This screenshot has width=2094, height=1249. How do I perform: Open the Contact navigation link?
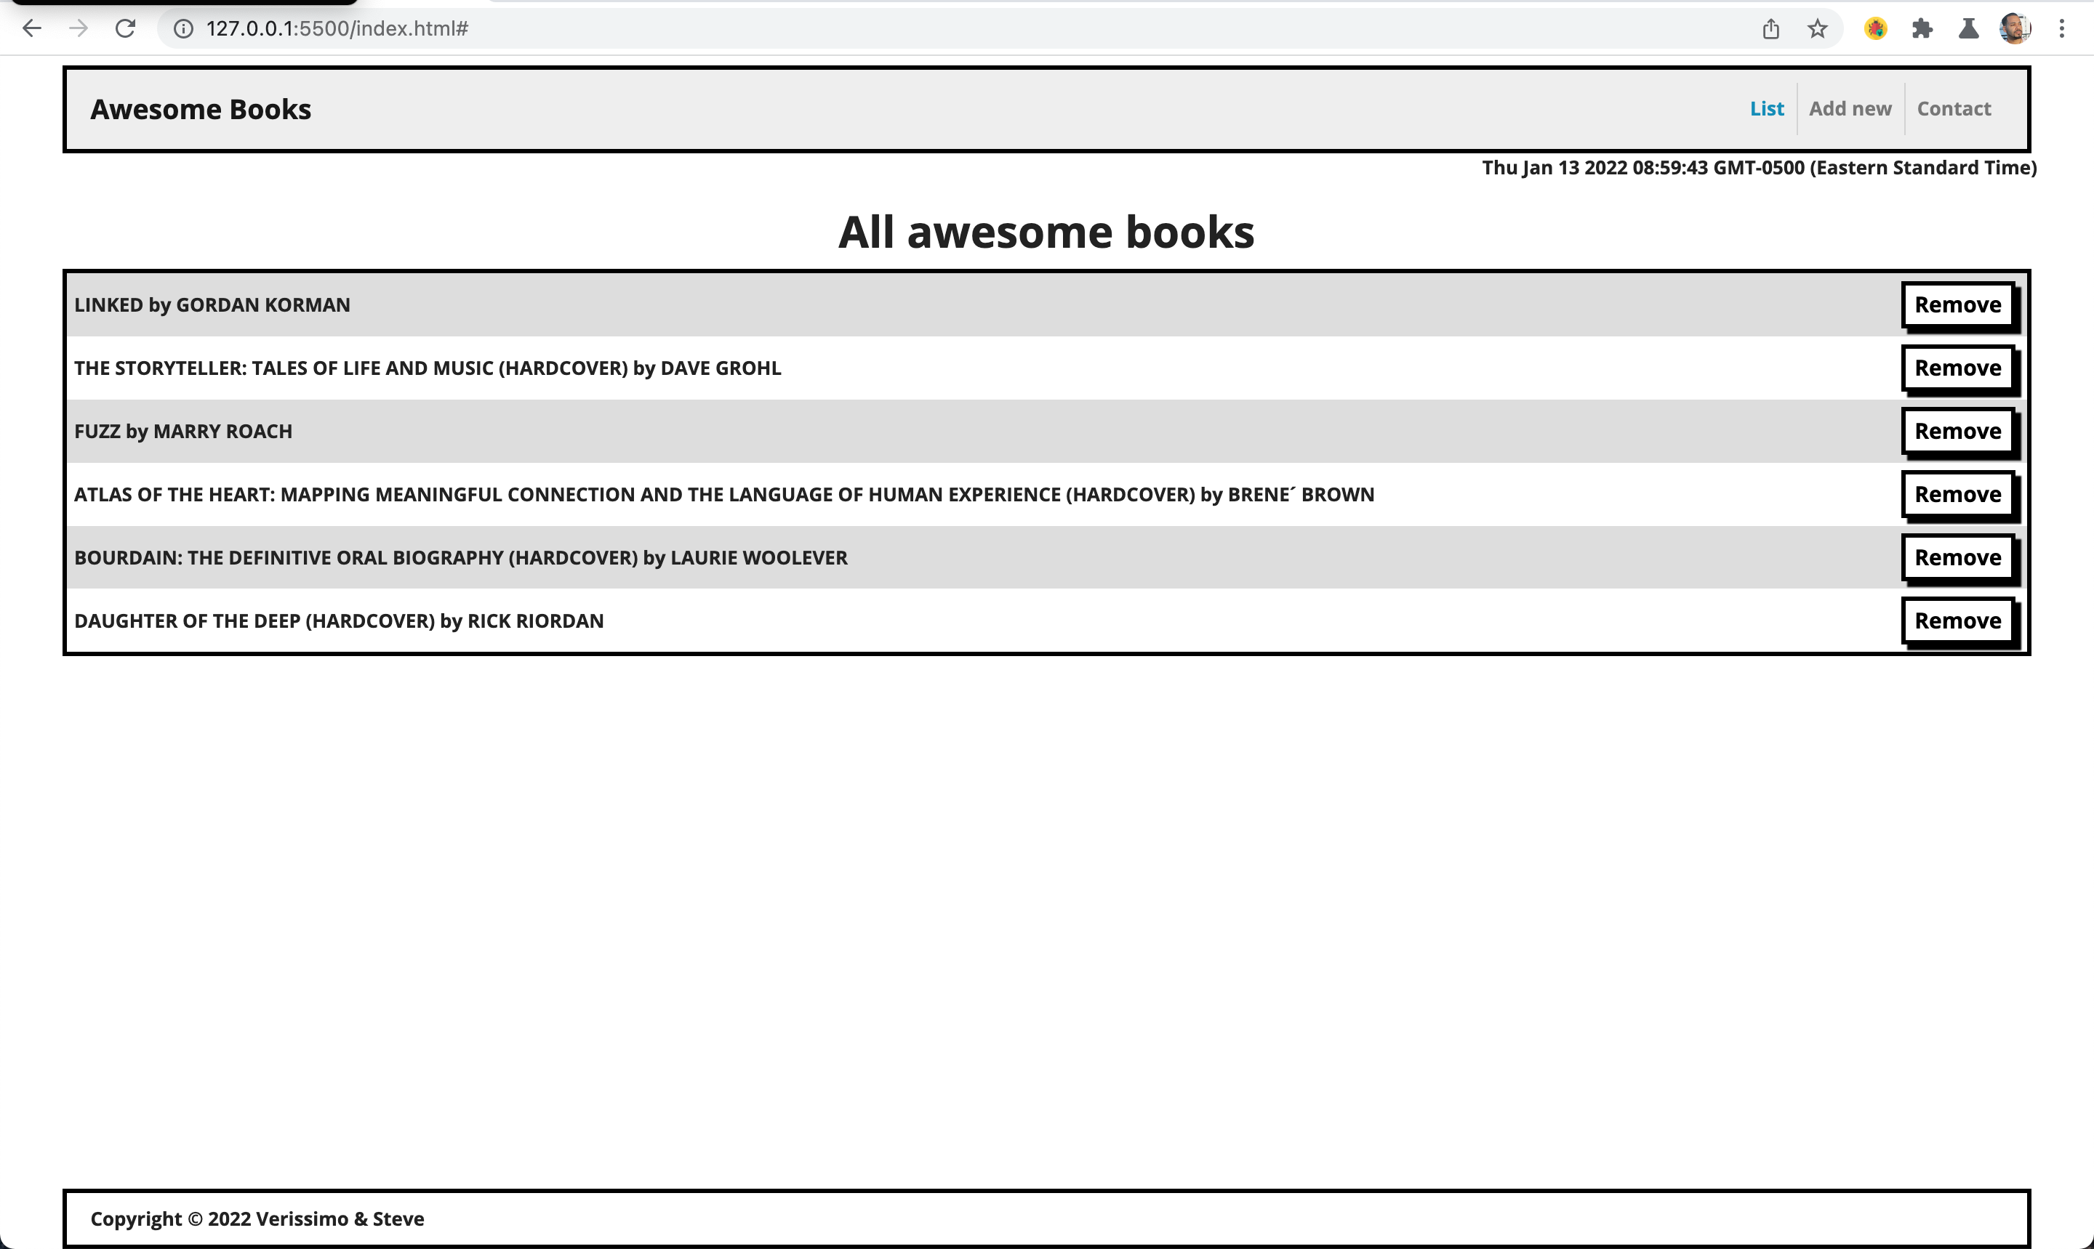pyautogui.click(x=1954, y=108)
